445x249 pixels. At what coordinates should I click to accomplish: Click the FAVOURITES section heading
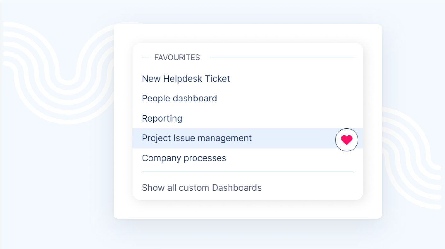[177, 58]
